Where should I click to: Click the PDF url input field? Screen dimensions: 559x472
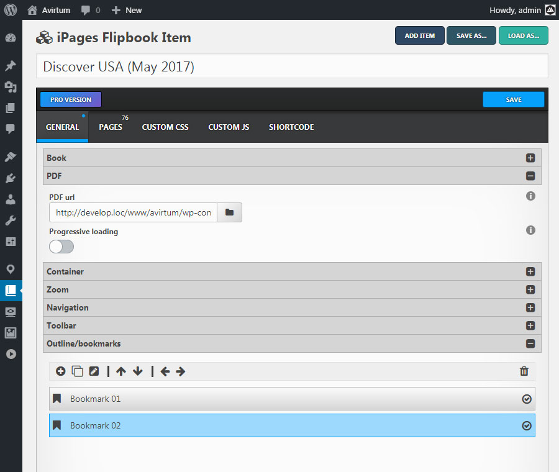[x=133, y=212]
